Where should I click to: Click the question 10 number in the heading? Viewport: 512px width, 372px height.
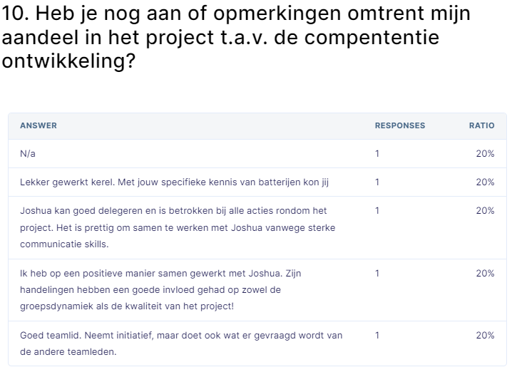point(14,14)
